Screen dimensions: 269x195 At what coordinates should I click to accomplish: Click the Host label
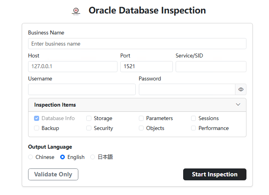click(34, 55)
